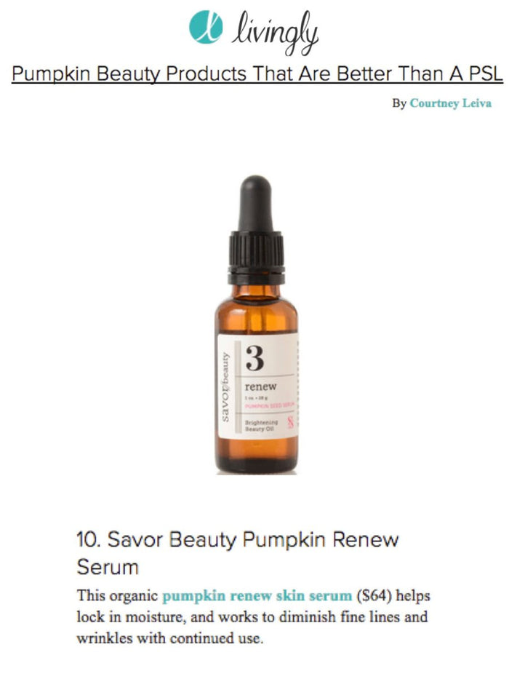This screenshot has width=509, height=679.
Task: Click the ($64) price text
Action: [x=374, y=596]
